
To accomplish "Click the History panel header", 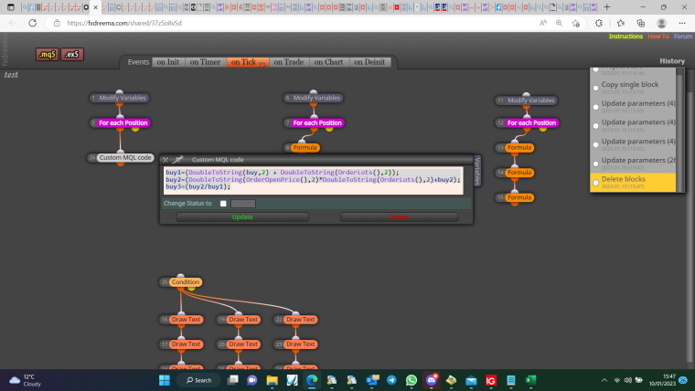I will 672,61.
